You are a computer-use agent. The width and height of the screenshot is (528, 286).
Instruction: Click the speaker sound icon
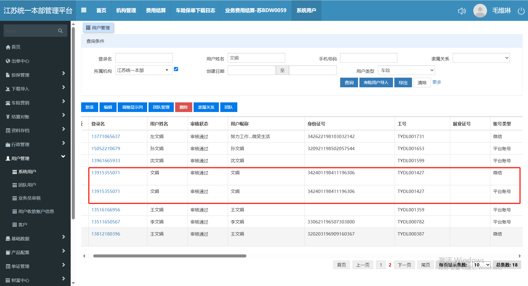pyautogui.click(x=462, y=11)
